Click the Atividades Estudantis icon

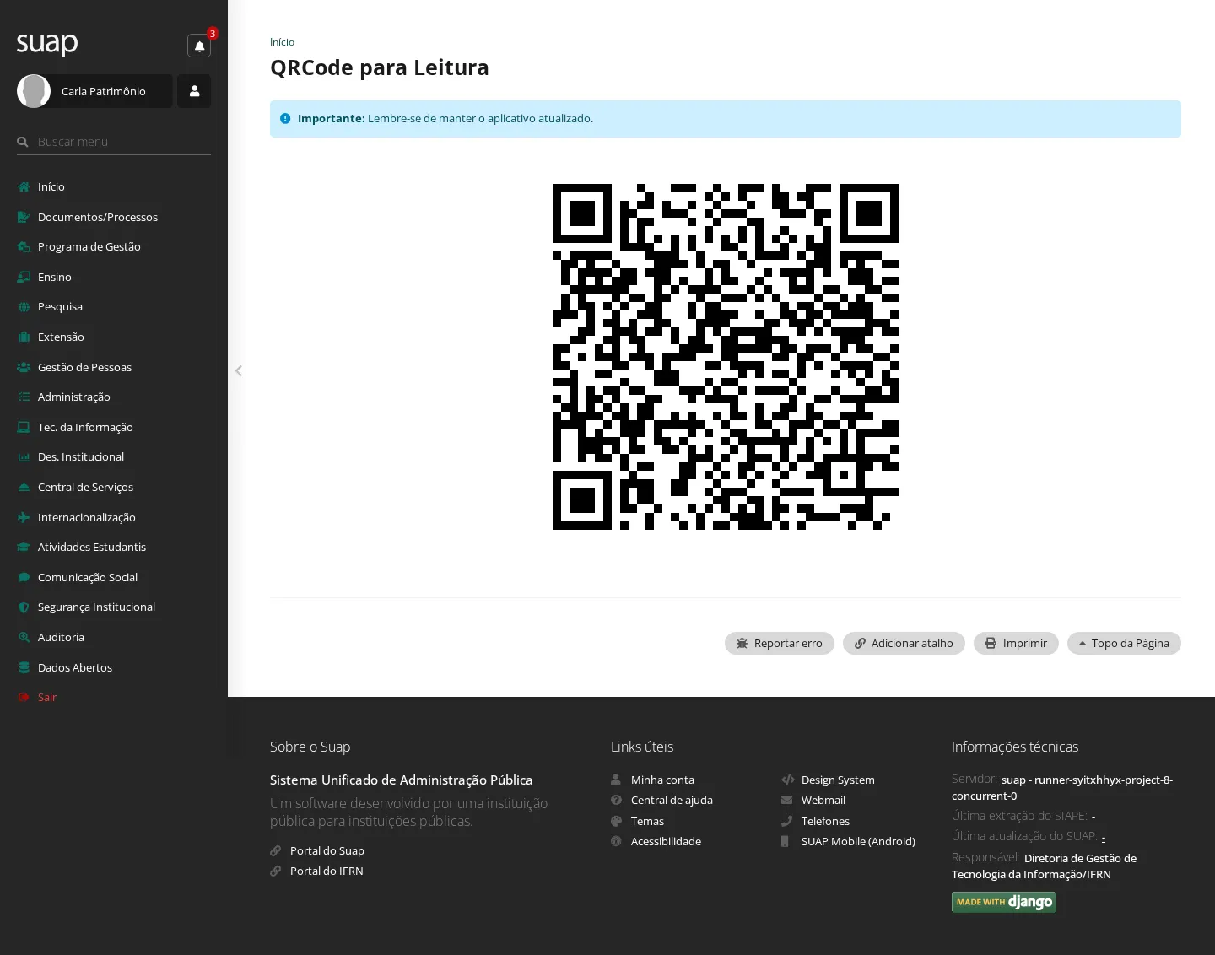tap(24, 547)
